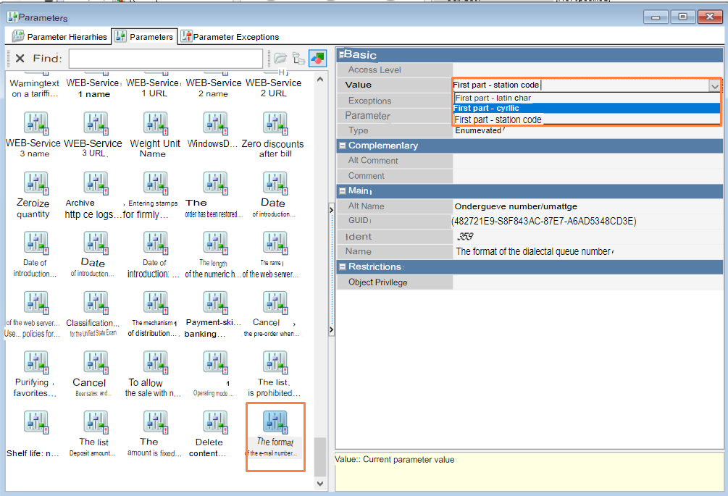Click the 'Payment-ski banking' parameter icon

tap(214, 303)
